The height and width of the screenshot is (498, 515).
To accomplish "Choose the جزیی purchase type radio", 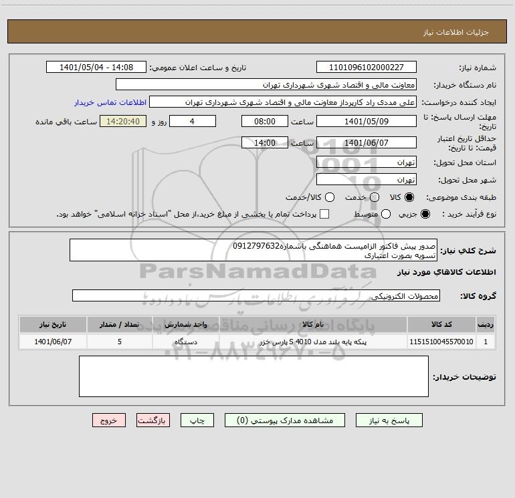I will coord(425,215).
